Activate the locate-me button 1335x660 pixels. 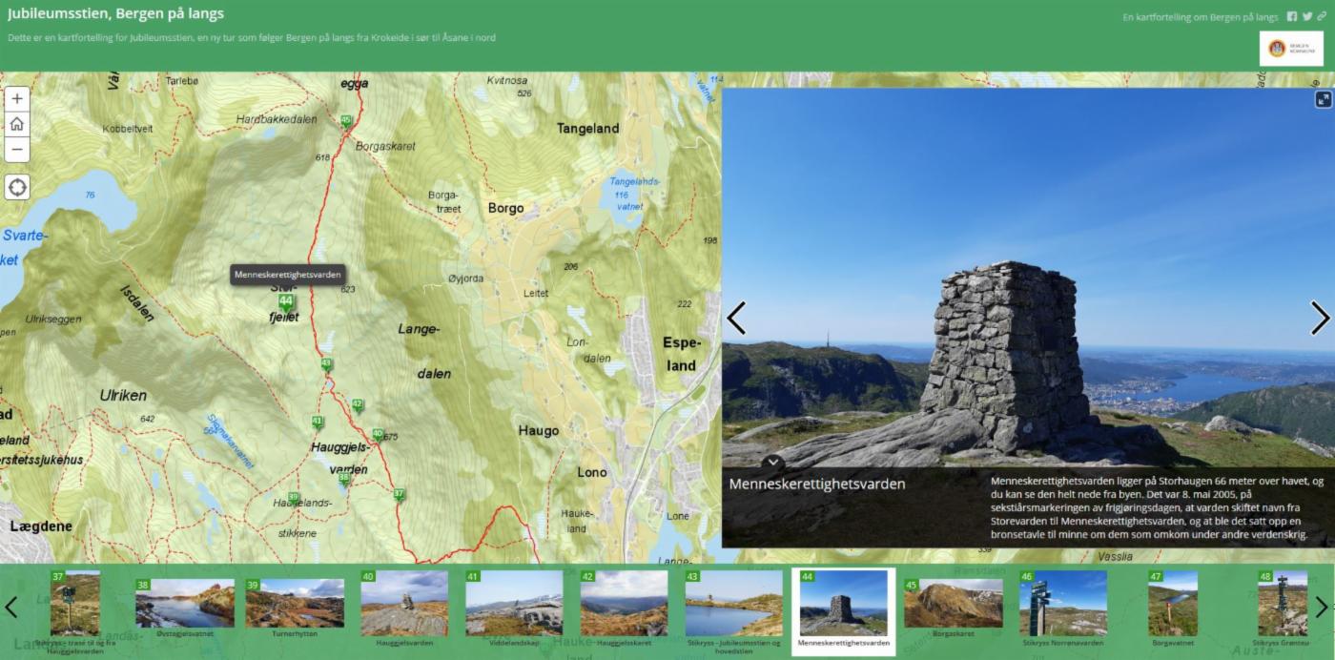click(x=17, y=187)
